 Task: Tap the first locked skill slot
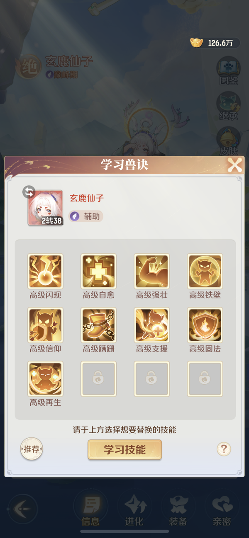tap(98, 379)
